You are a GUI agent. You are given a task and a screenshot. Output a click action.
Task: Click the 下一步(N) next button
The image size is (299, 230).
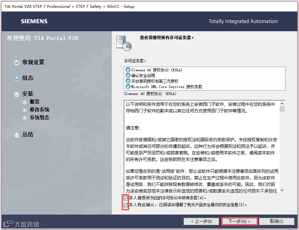coord(239,221)
